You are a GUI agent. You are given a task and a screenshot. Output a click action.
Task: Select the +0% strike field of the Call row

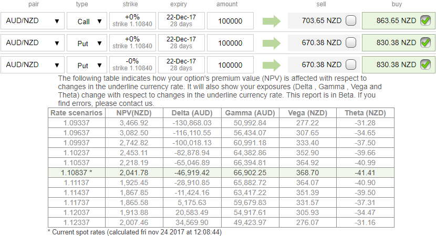coord(133,22)
